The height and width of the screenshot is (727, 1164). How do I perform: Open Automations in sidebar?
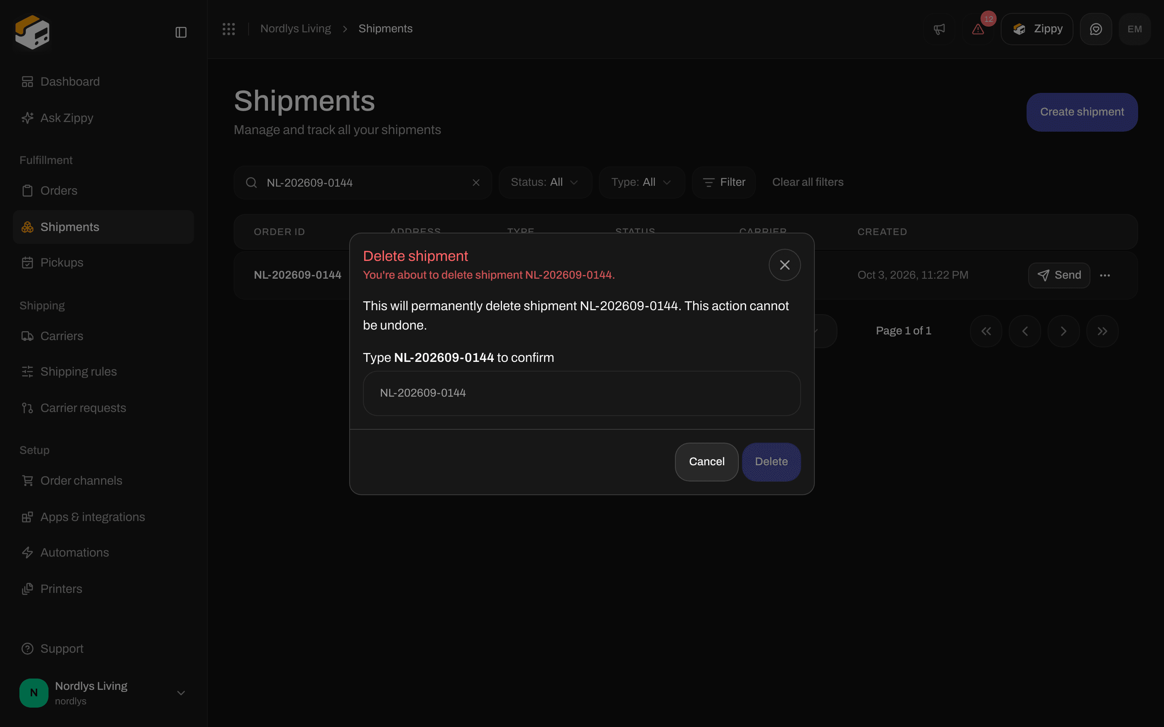click(x=103, y=553)
